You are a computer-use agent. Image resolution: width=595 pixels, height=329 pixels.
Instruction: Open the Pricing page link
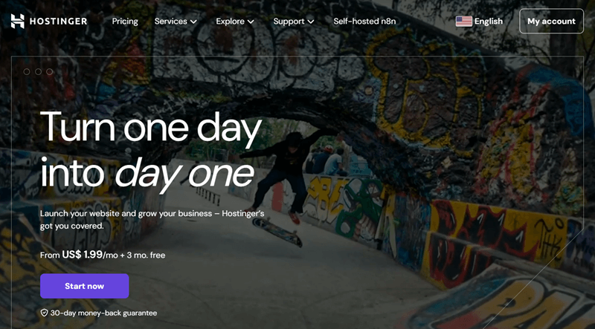tap(125, 22)
